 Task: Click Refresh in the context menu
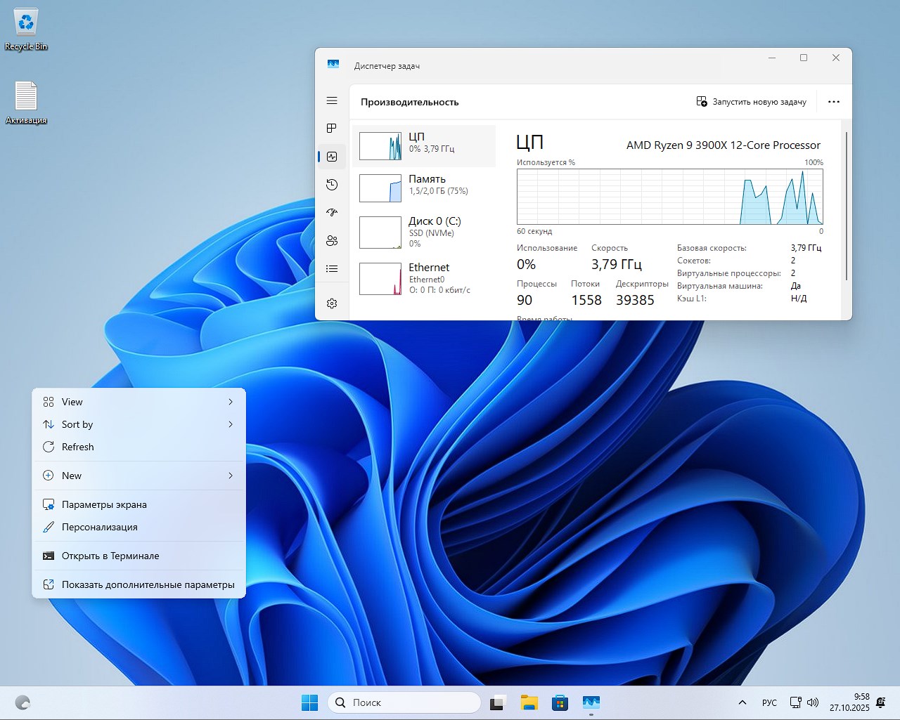[78, 447]
